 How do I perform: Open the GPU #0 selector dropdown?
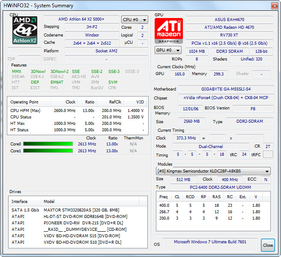click(x=168, y=50)
